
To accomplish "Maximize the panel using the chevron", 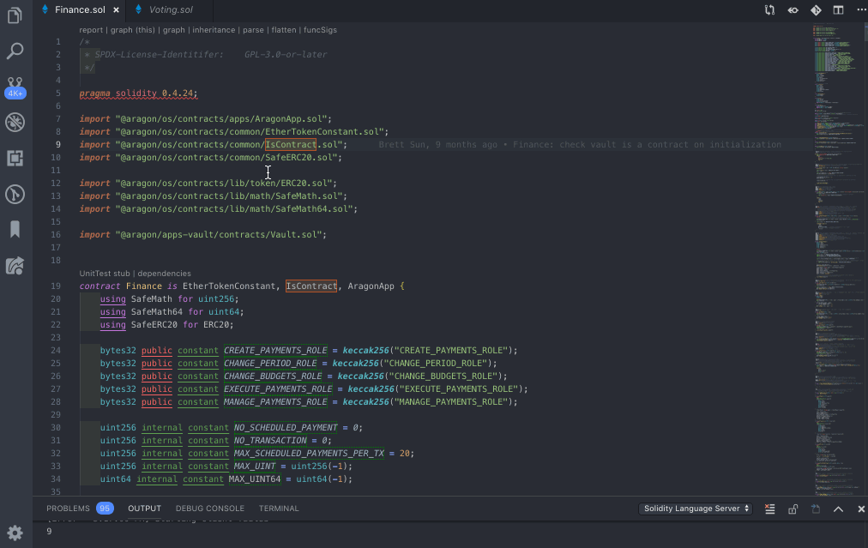I will [x=838, y=508].
